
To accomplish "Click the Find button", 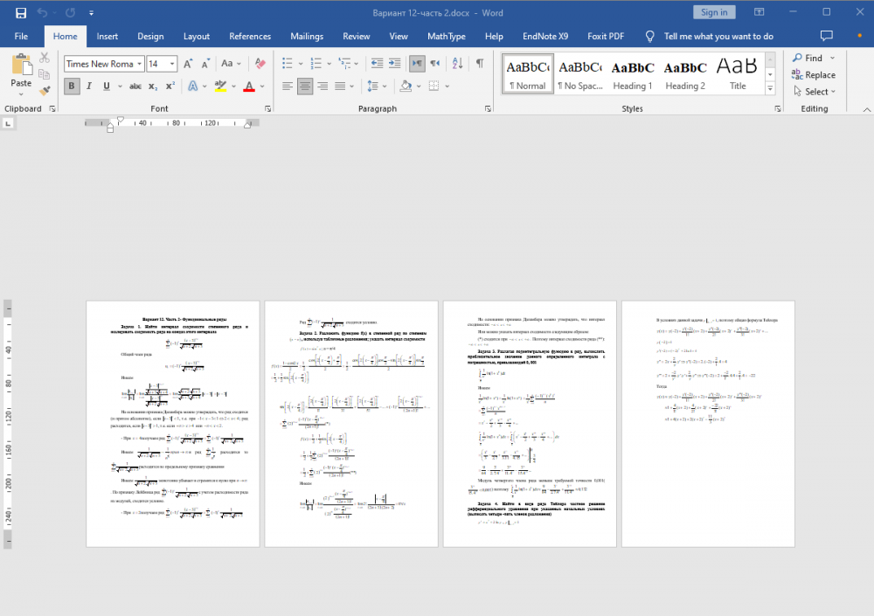I will pos(808,58).
